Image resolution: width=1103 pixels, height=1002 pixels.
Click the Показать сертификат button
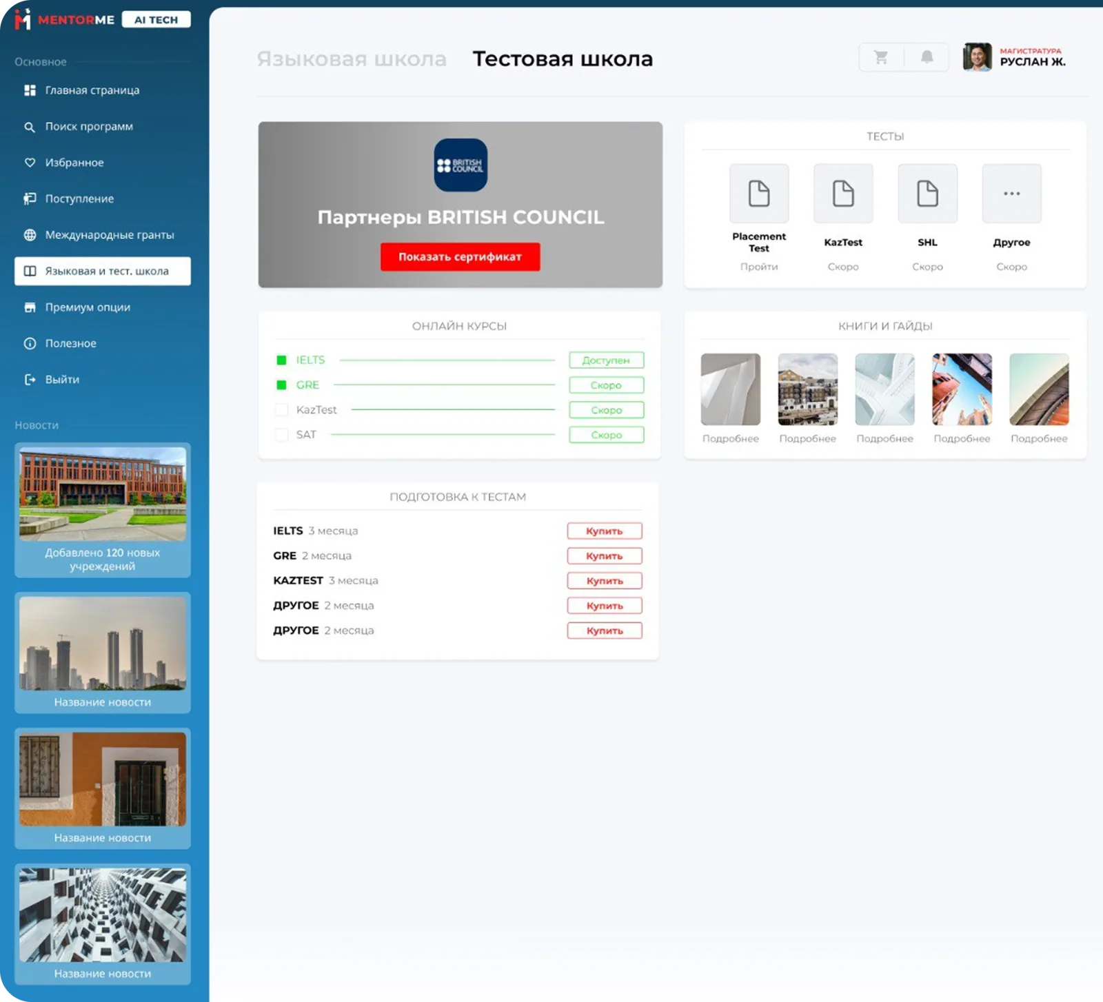tap(460, 256)
